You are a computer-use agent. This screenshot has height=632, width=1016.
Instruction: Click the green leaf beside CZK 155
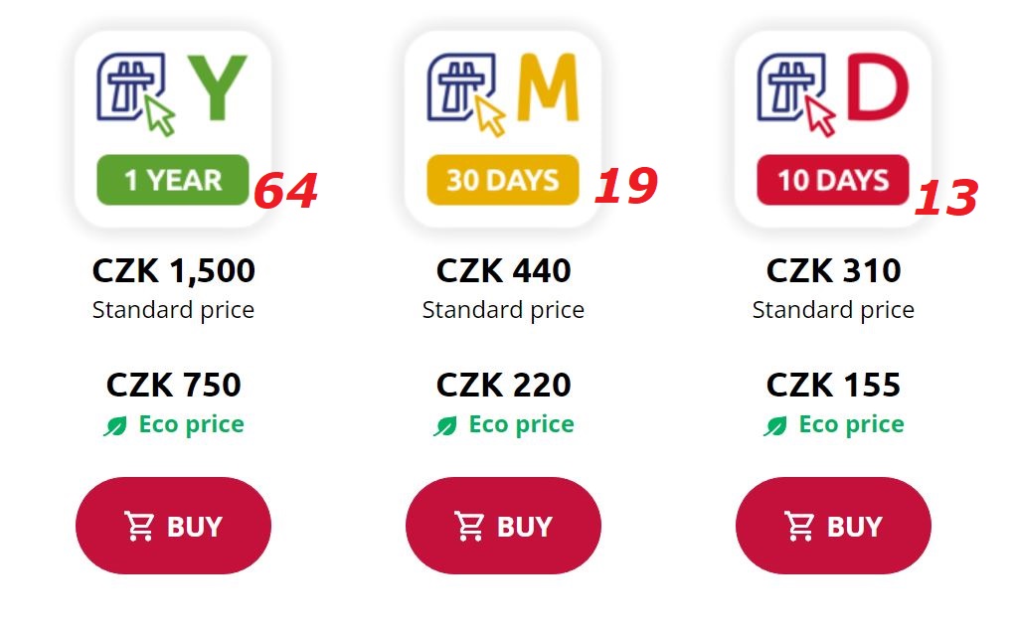775,426
